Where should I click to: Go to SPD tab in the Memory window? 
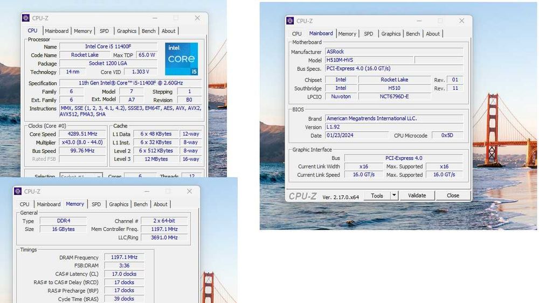[96, 204]
